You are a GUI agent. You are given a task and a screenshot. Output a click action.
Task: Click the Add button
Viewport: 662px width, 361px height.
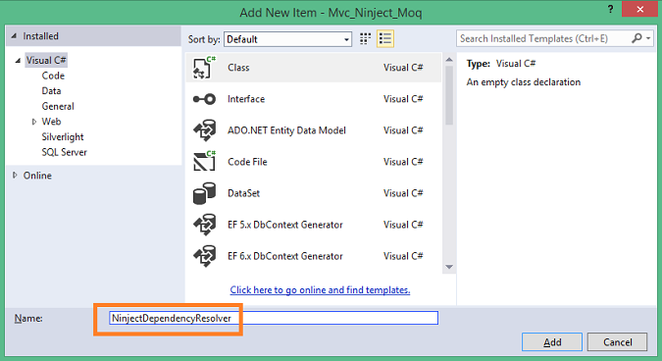point(552,342)
